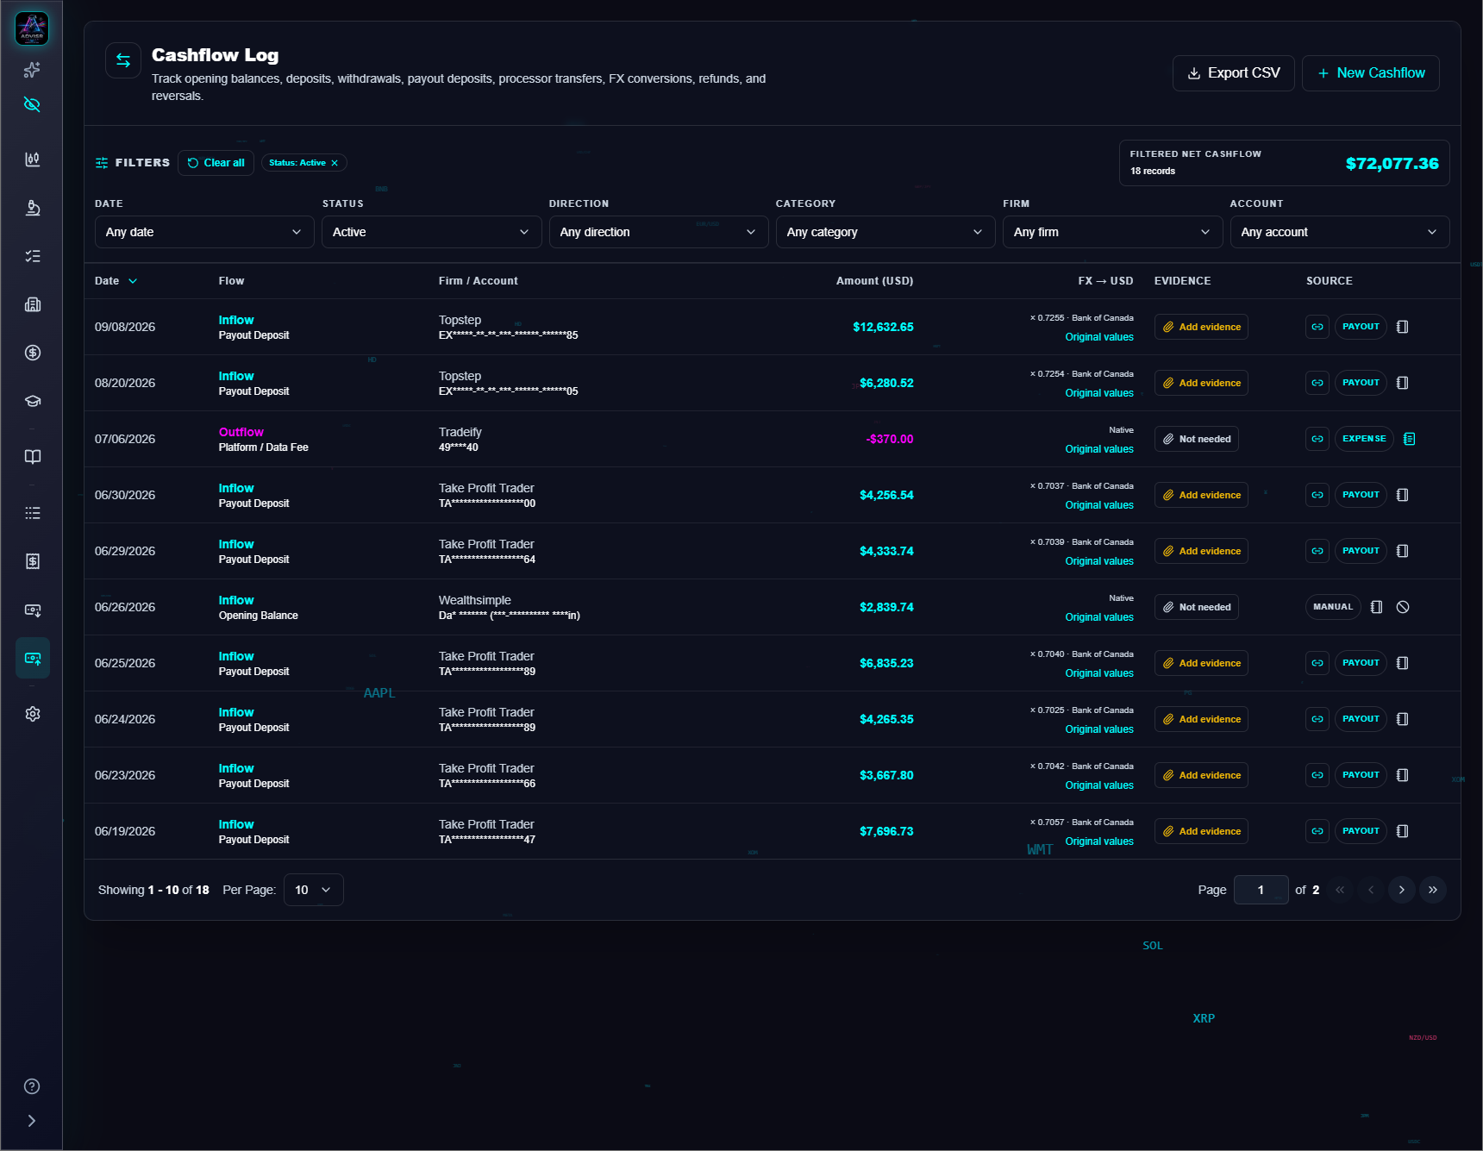
Task: Open the graduation cap sidebar icon
Action: [32, 401]
